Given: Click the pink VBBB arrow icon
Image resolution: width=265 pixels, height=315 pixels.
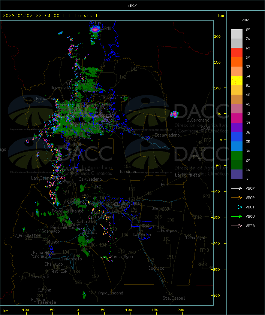Looking at the screenshot, I should tap(237, 226).
